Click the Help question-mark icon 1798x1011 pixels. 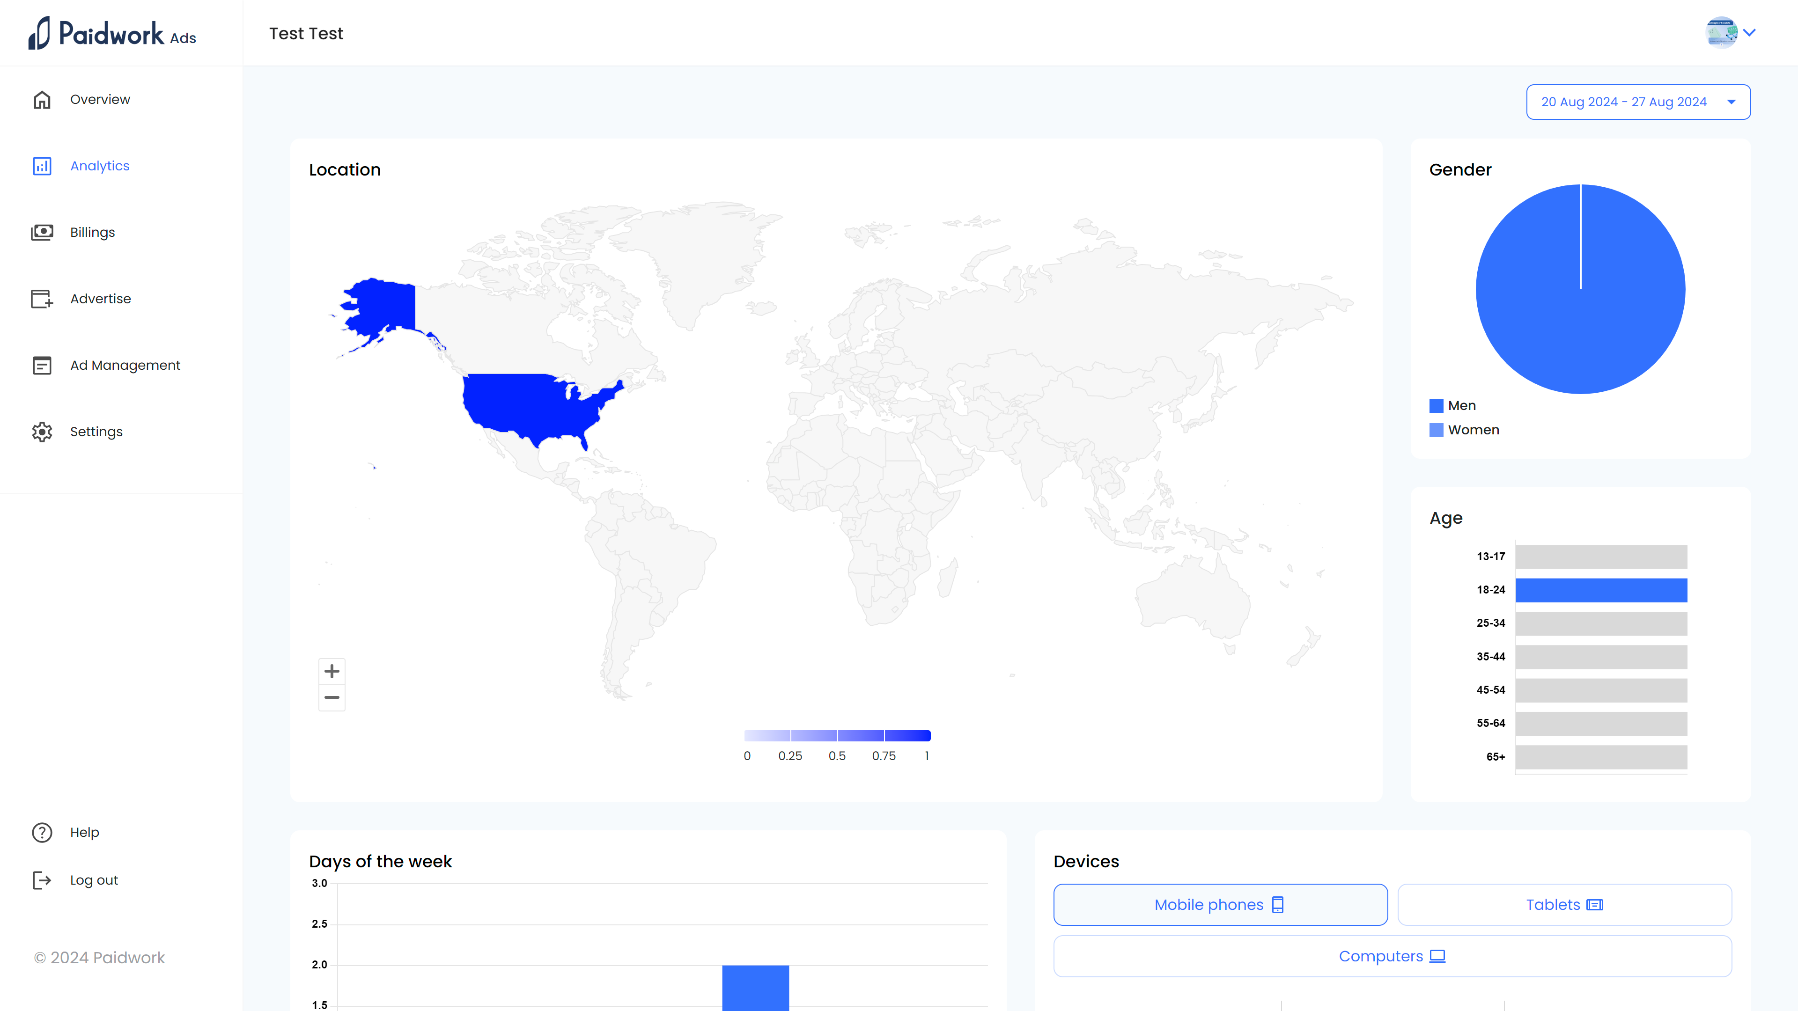pyautogui.click(x=42, y=832)
